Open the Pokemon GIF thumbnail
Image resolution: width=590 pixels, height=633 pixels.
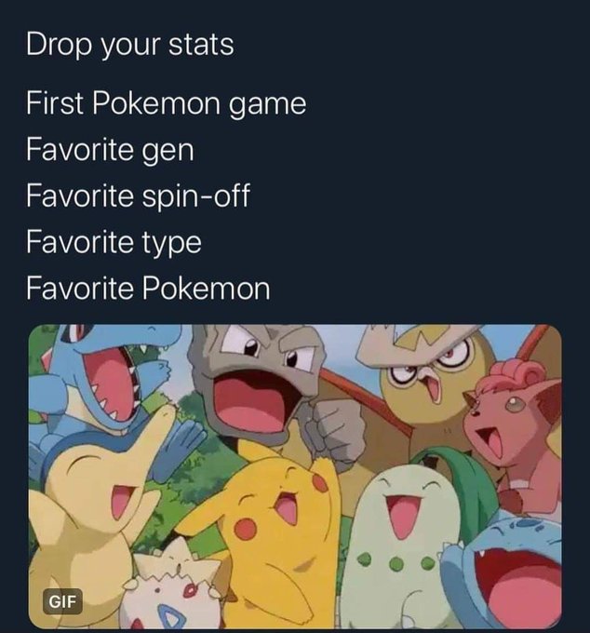click(x=295, y=477)
